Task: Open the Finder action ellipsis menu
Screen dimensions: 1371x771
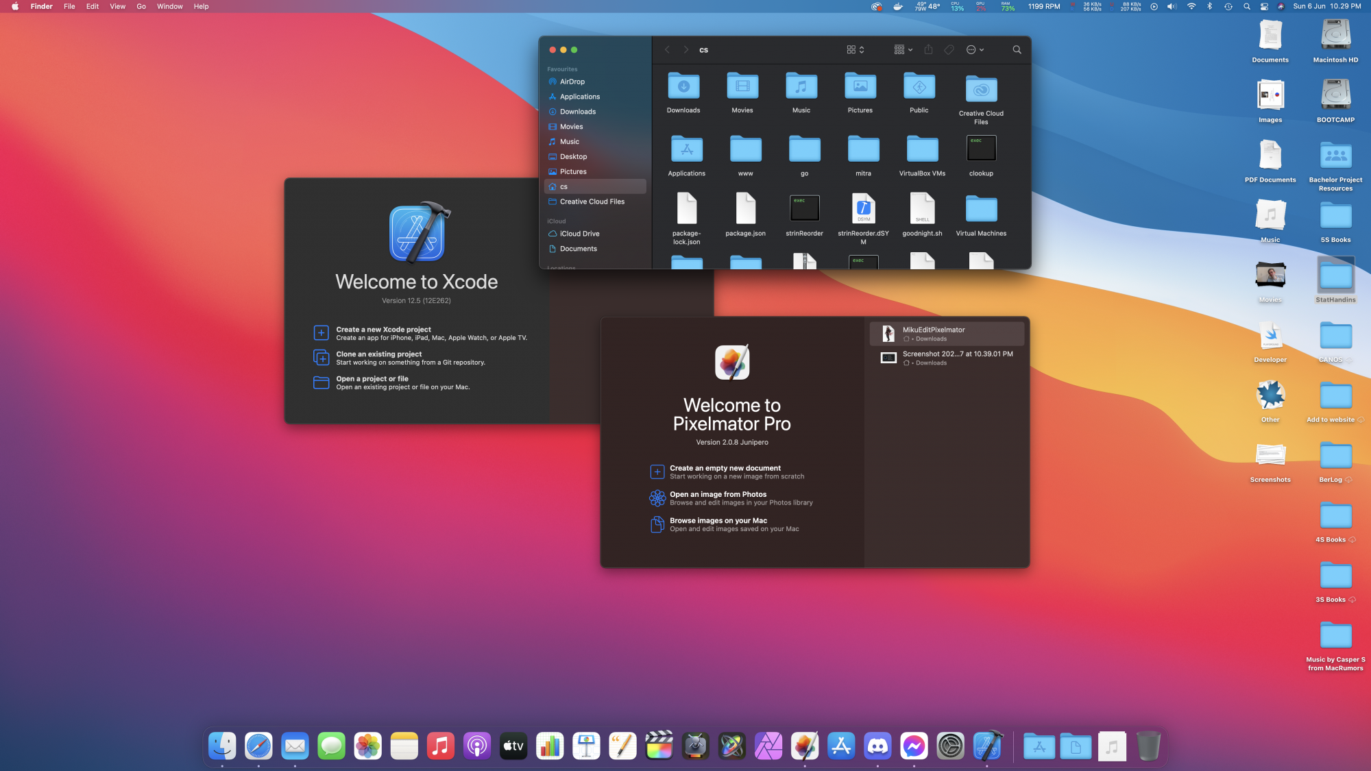Action: click(x=975, y=50)
